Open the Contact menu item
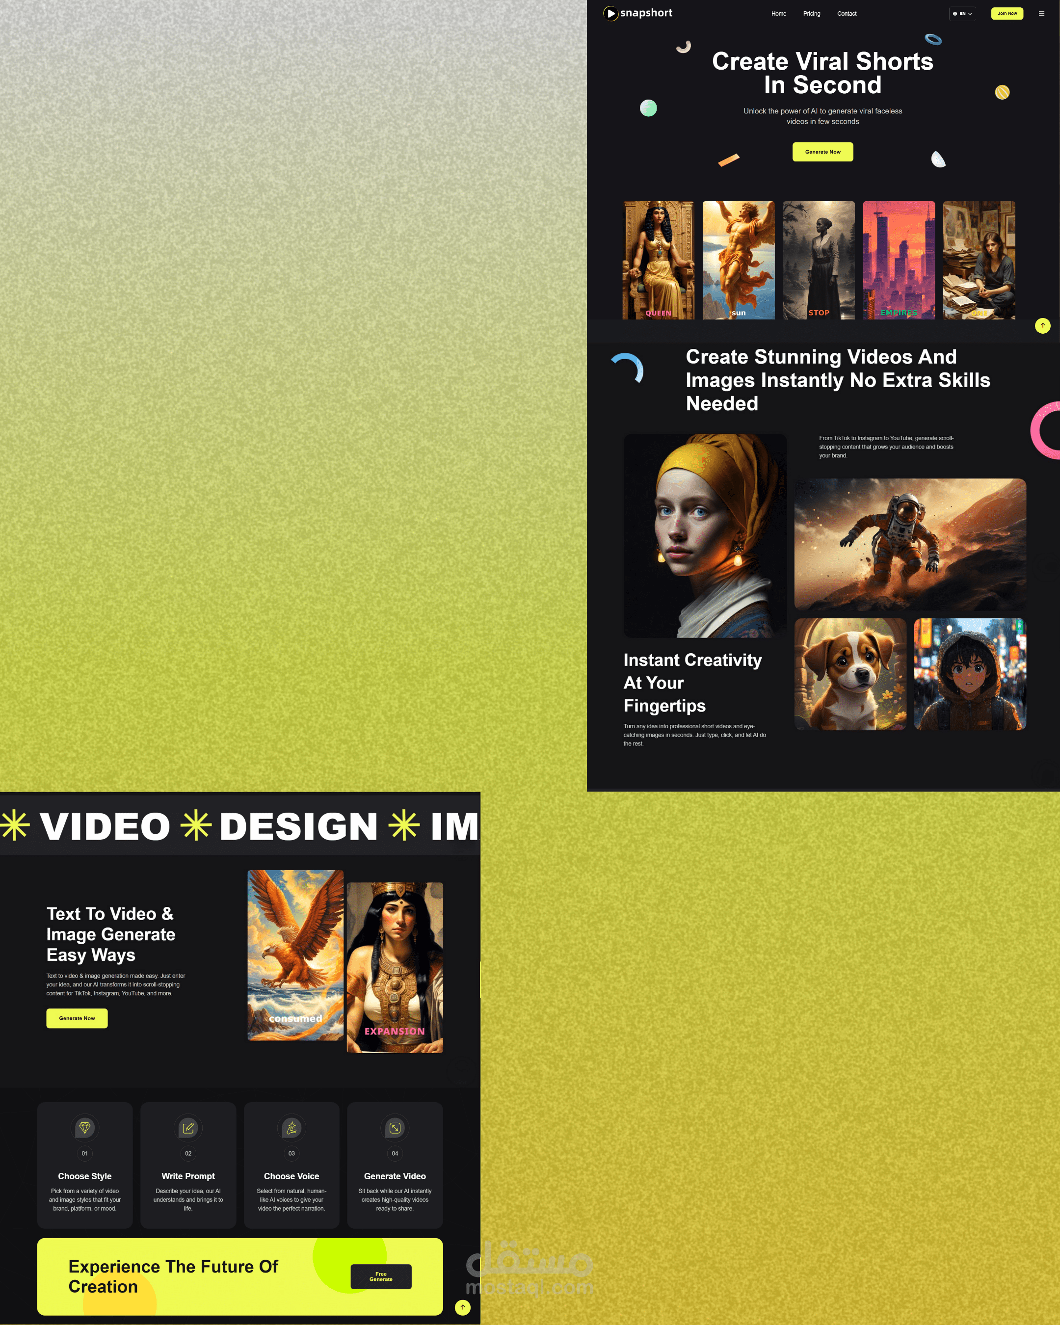 coord(846,14)
